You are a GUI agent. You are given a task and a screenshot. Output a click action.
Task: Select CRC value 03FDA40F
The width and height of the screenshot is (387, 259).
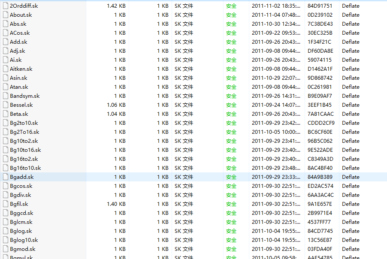tap(320, 249)
